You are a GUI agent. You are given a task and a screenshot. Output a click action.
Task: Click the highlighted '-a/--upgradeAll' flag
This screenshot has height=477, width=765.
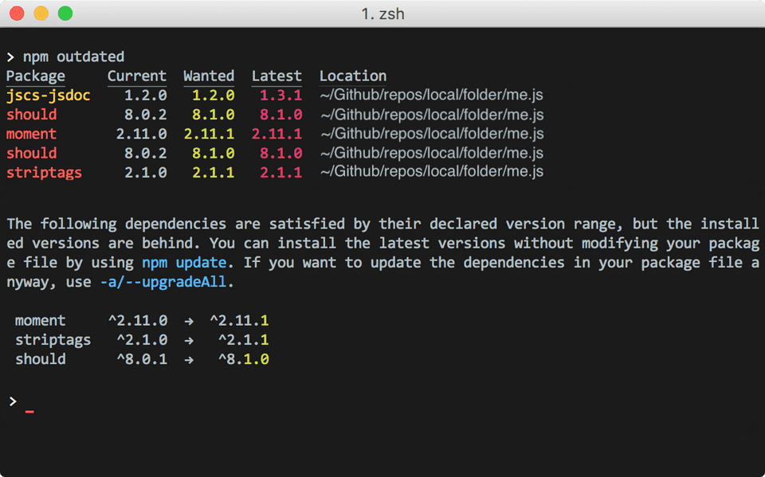(x=163, y=282)
